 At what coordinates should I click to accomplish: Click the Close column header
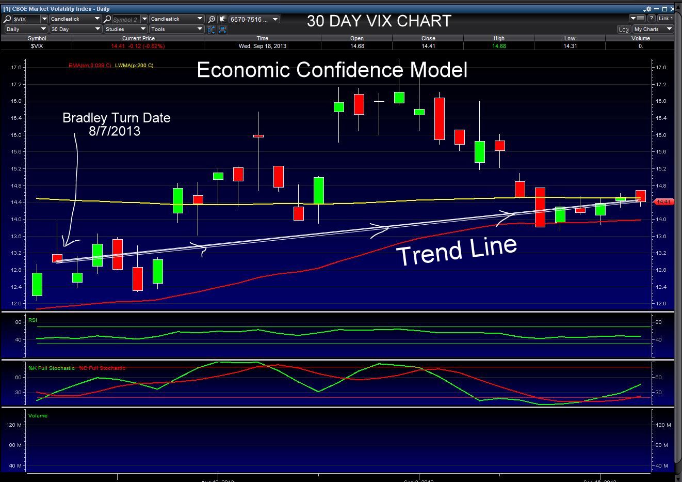(428, 38)
